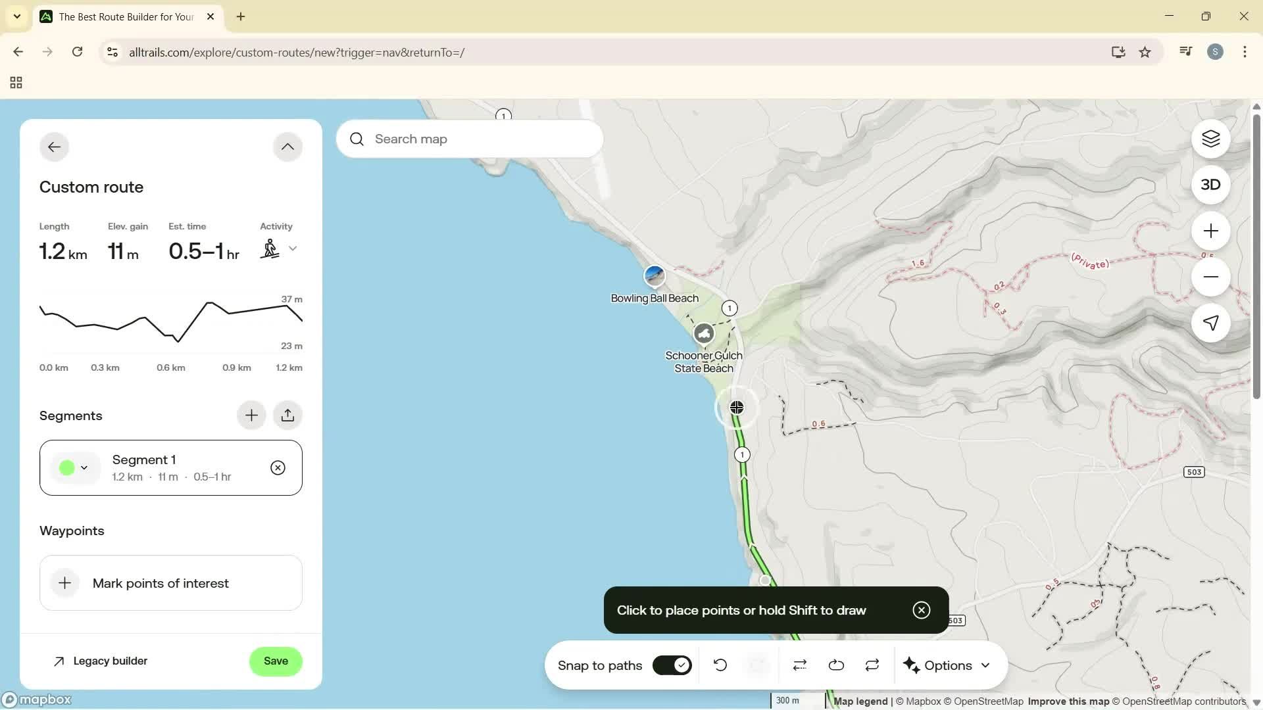
Task: Zoom in on the map
Action: (x=1210, y=231)
